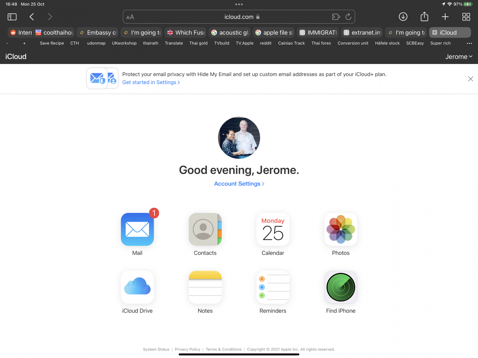This screenshot has height=358, width=478.
Task: Open the Photos app icon
Action: [x=341, y=229]
